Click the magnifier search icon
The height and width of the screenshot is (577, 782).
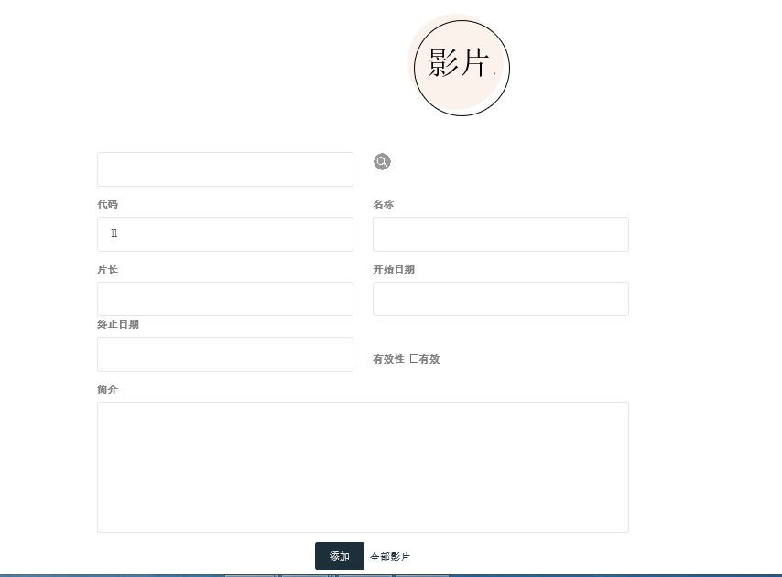coord(382,161)
